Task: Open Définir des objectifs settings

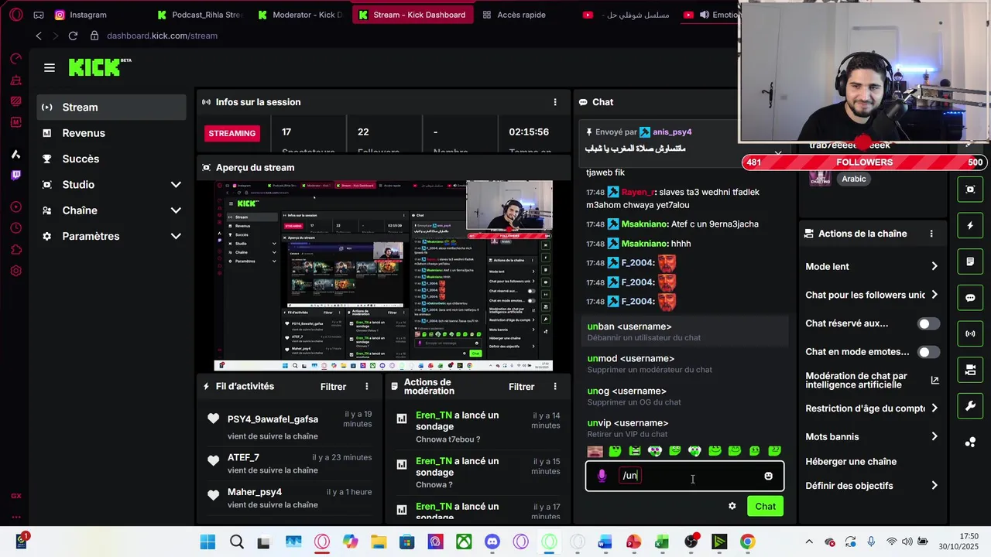Action: [x=872, y=486]
